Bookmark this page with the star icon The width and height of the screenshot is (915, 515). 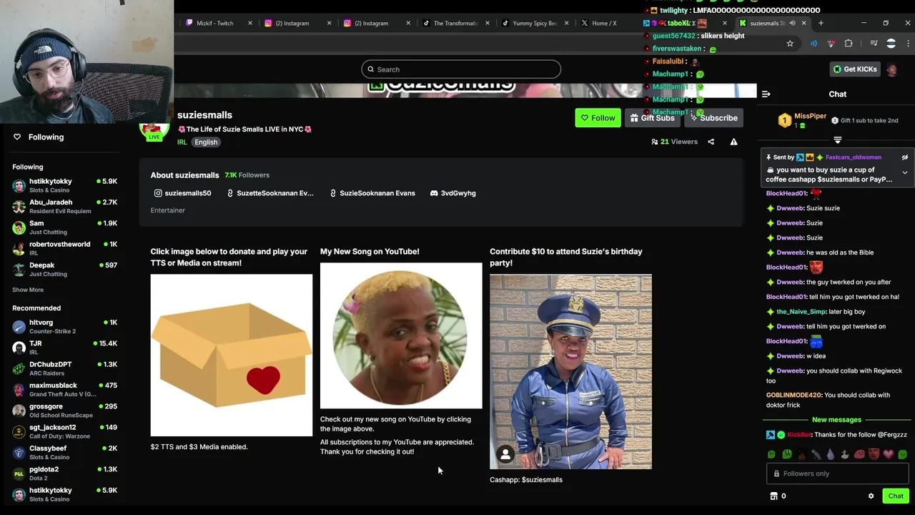coord(790,44)
